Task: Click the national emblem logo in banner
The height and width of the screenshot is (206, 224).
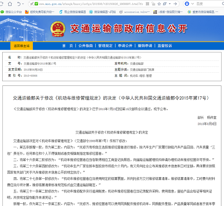Action: pyautogui.click(x=58, y=29)
